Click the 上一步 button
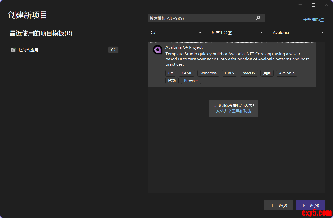 pos(279,205)
